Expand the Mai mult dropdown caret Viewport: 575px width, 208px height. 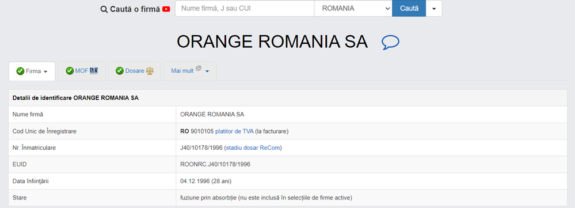tap(207, 71)
